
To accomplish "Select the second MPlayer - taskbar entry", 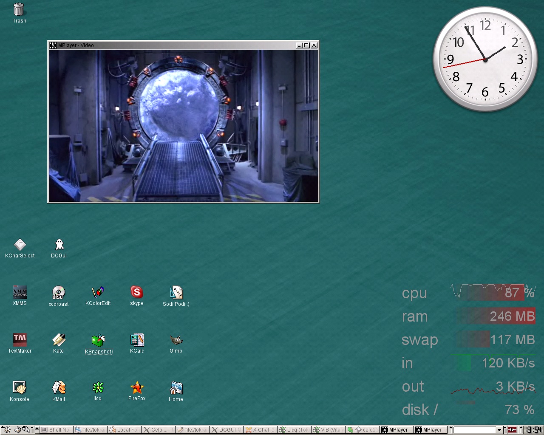I will click(x=430, y=430).
